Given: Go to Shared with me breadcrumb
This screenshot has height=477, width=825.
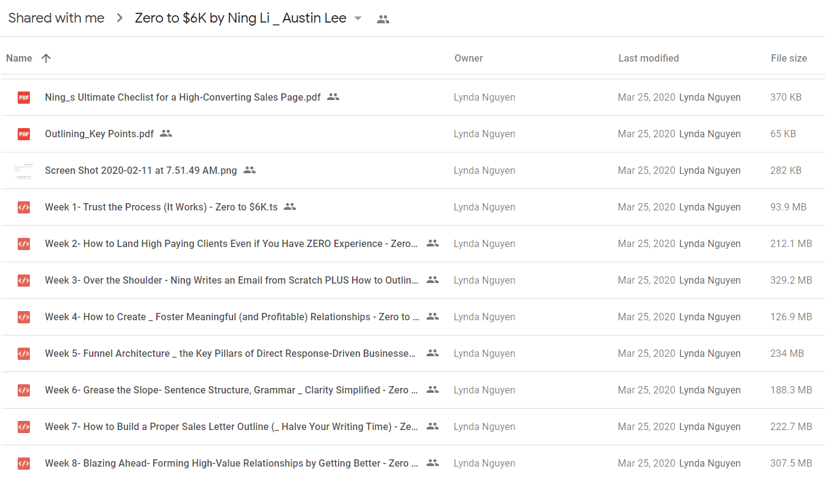Looking at the screenshot, I should pos(56,18).
